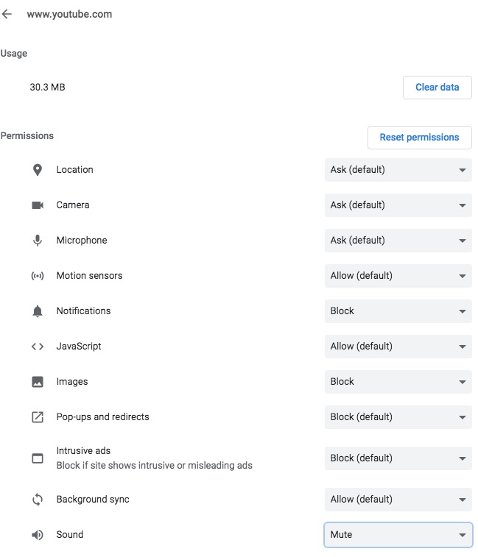Click the Motion sensors label
This screenshot has width=478, height=557.
89,276
